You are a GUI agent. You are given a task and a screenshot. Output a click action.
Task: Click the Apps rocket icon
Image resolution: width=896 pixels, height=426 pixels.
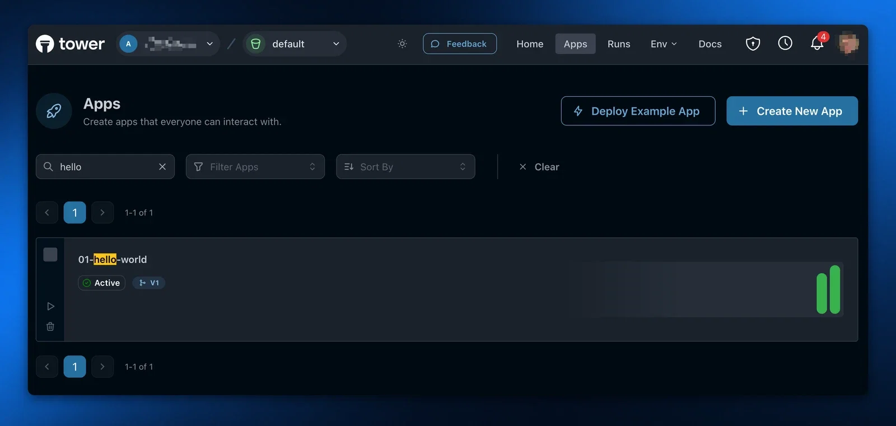point(54,111)
